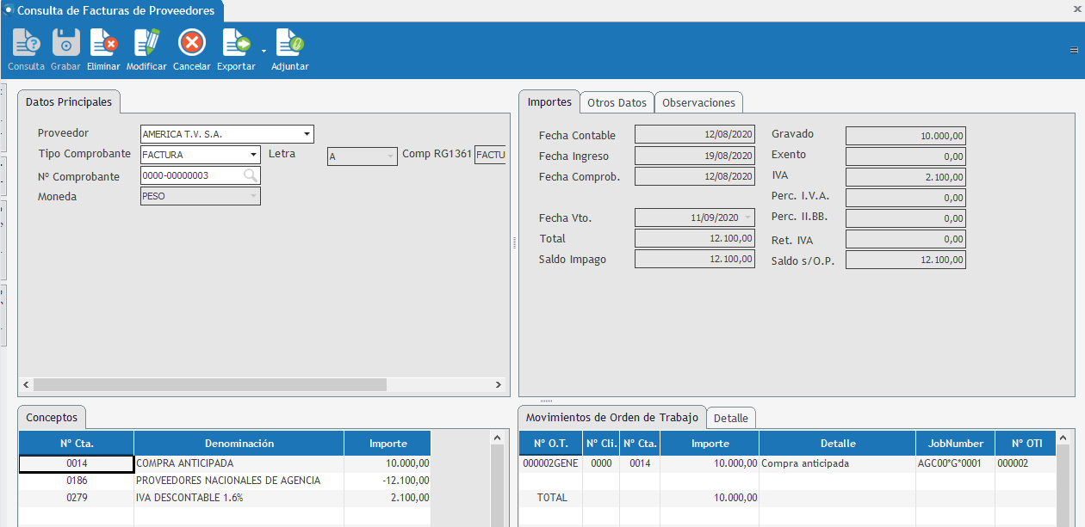Click the Eliminar delete icon
Viewport: 1085px width, 527px height.
coord(103,43)
